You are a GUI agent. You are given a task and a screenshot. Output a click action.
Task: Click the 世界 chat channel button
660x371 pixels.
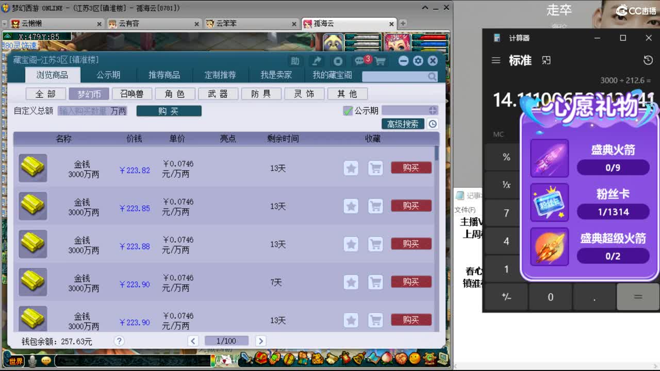16,361
